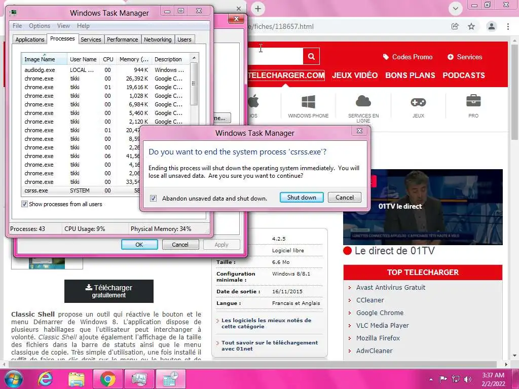Open Internet Explorer from the taskbar
Screen dimensions: 519x389
(45, 379)
